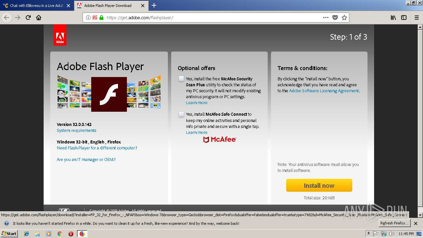Viewport: 423px width, 238px height.
Task: Go back to the previous page
Action: pos(7,18)
